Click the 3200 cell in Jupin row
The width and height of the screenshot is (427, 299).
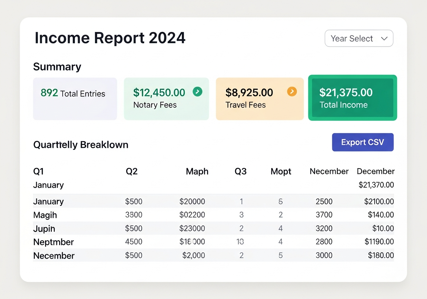coord(324,228)
